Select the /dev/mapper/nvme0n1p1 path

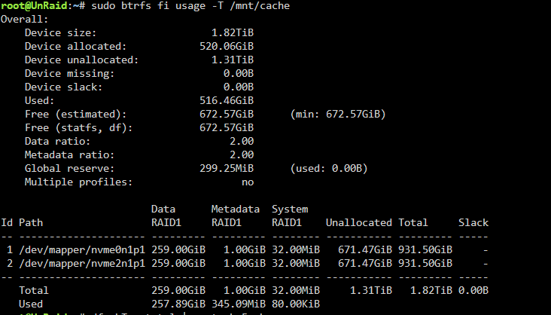(82, 250)
